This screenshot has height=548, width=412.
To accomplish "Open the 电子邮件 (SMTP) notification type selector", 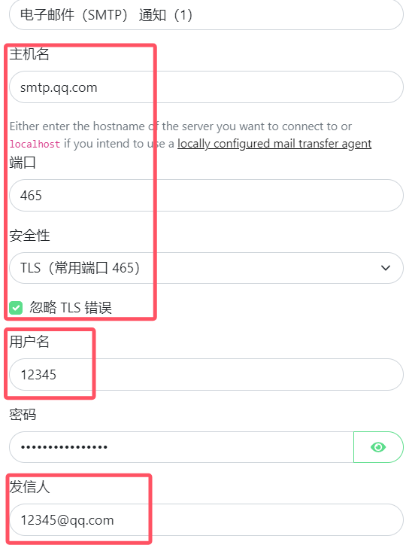I will 206,15.
